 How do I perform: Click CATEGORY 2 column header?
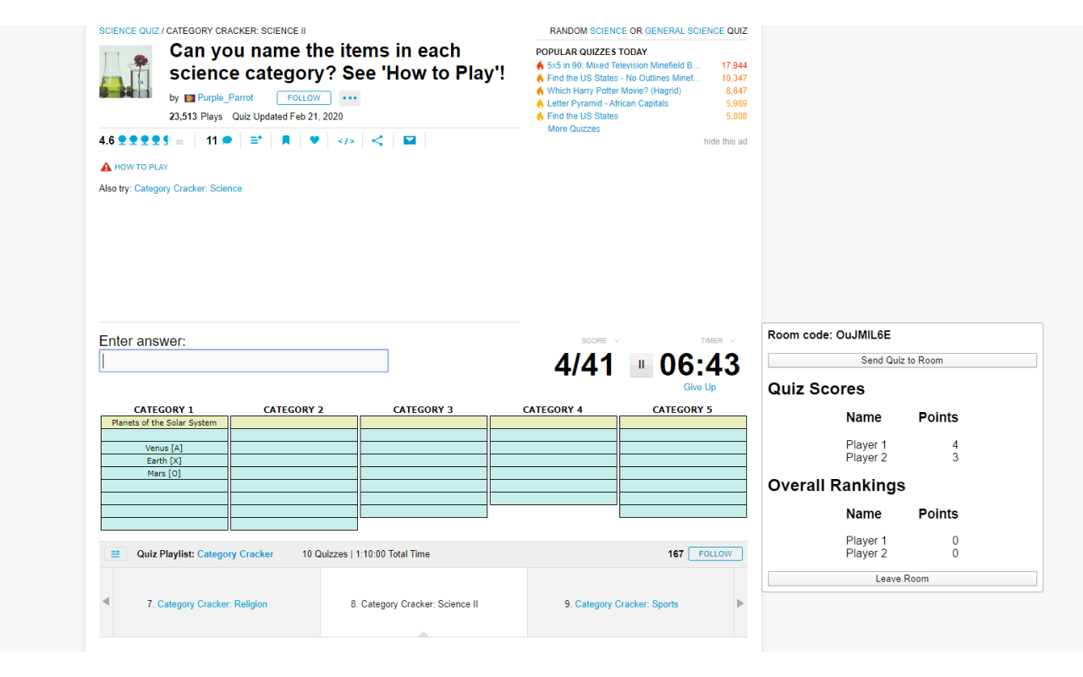(x=294, y=410)
